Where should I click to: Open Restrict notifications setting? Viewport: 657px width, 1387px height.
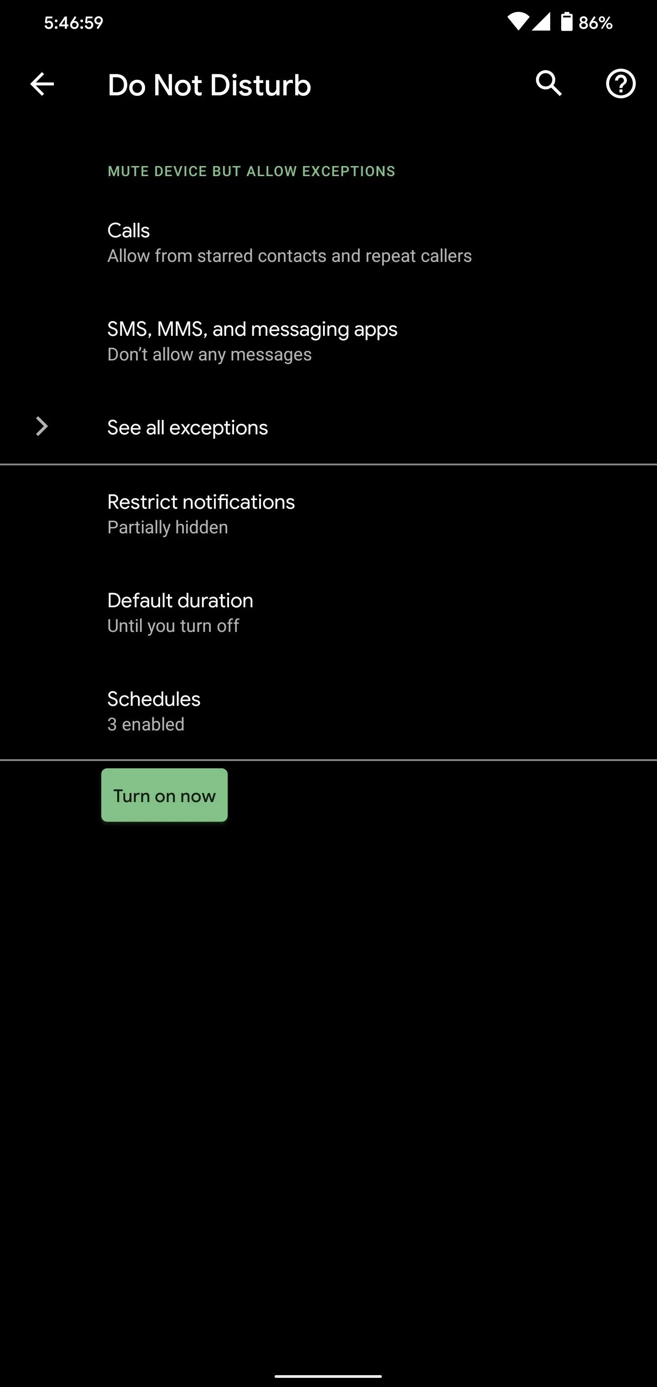(328, 514)
